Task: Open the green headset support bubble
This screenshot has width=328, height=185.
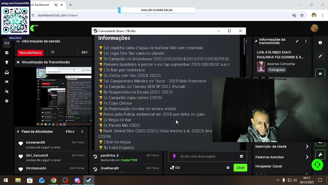Action: [x=317, y=165]
